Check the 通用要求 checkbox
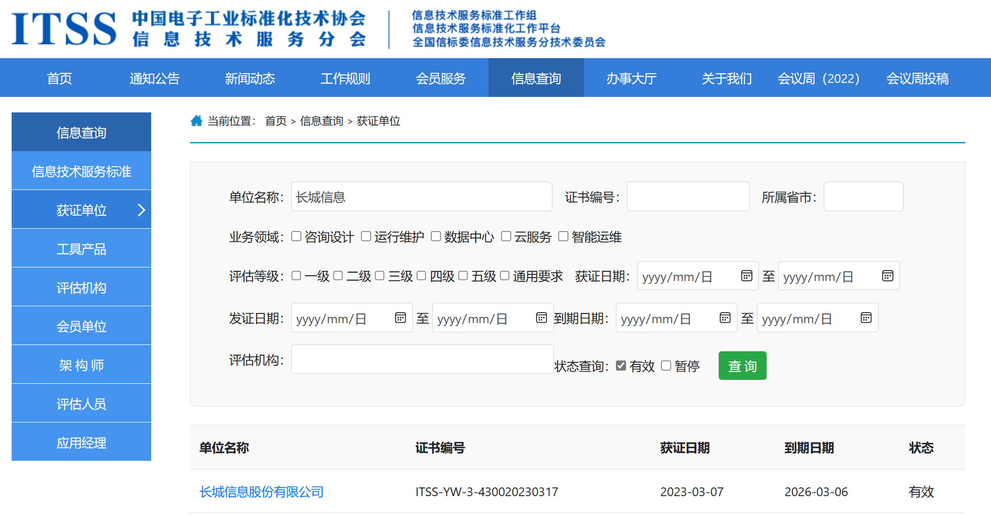The height and width of the screenshot is (516, 991). (505, 276)
